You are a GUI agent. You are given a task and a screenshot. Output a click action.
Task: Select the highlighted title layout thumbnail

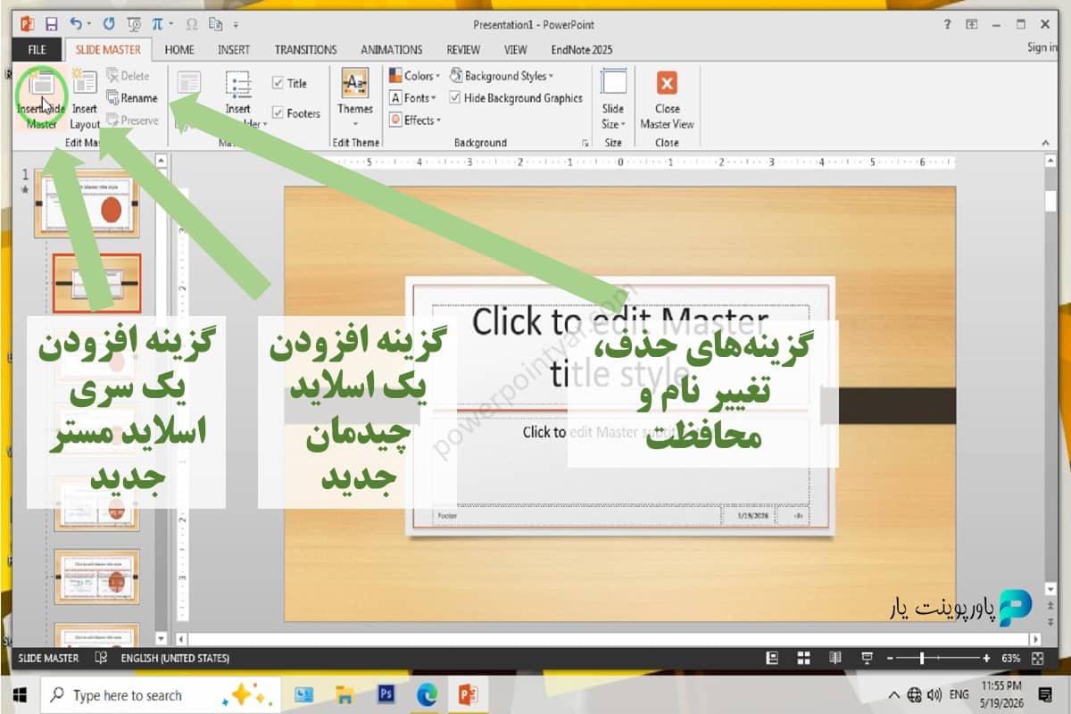[96, 284]
